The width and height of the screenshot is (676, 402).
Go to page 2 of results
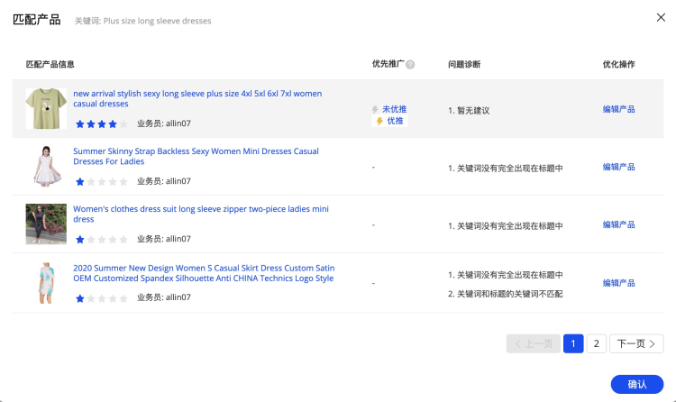click(x=596, y=343)
